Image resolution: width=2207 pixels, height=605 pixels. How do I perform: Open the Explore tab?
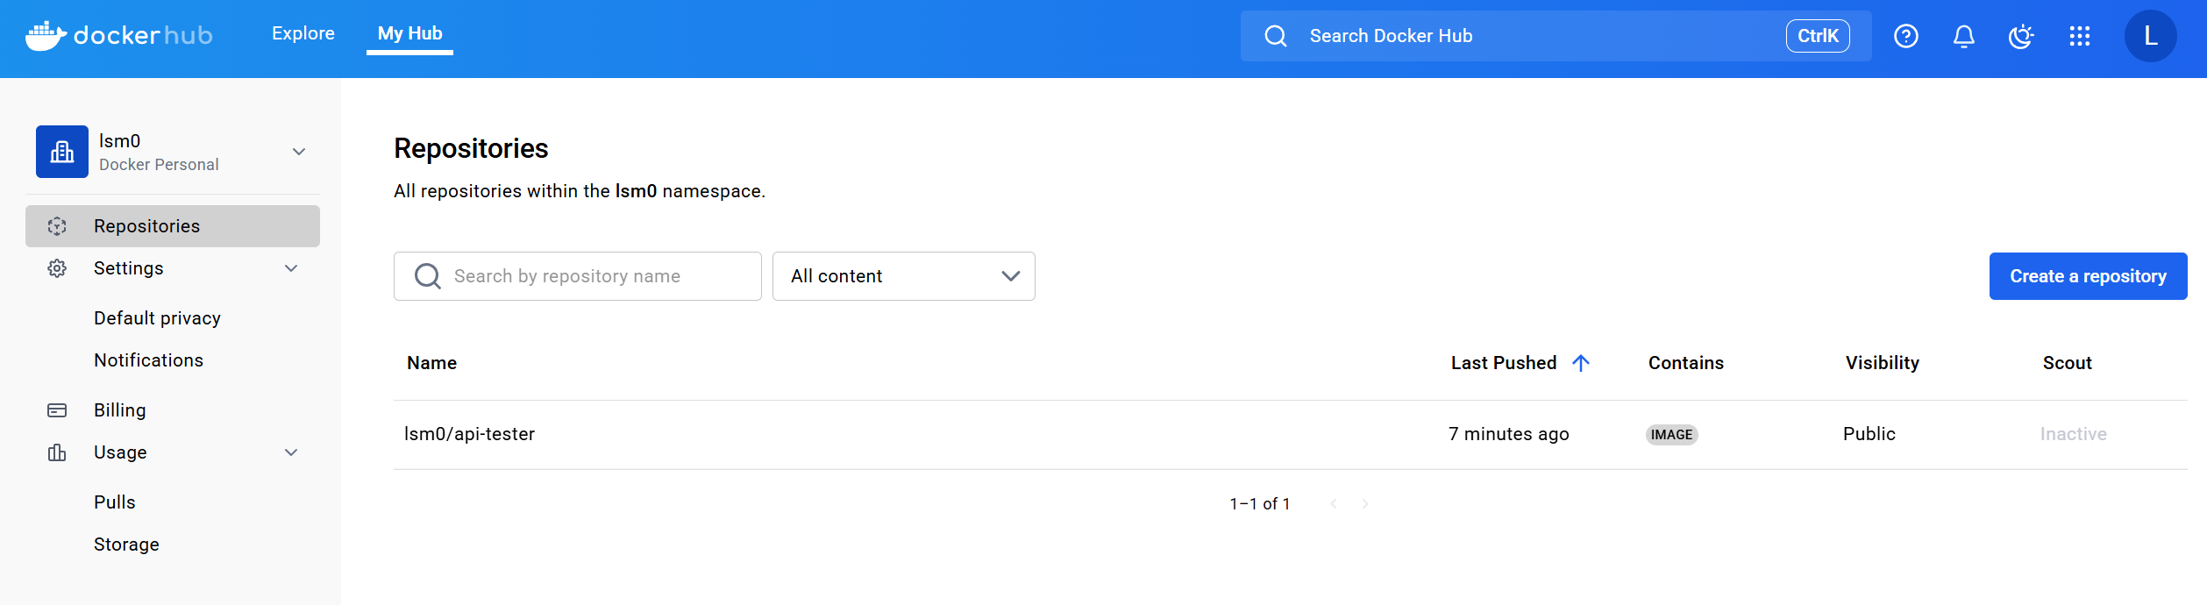coord(303,33)
